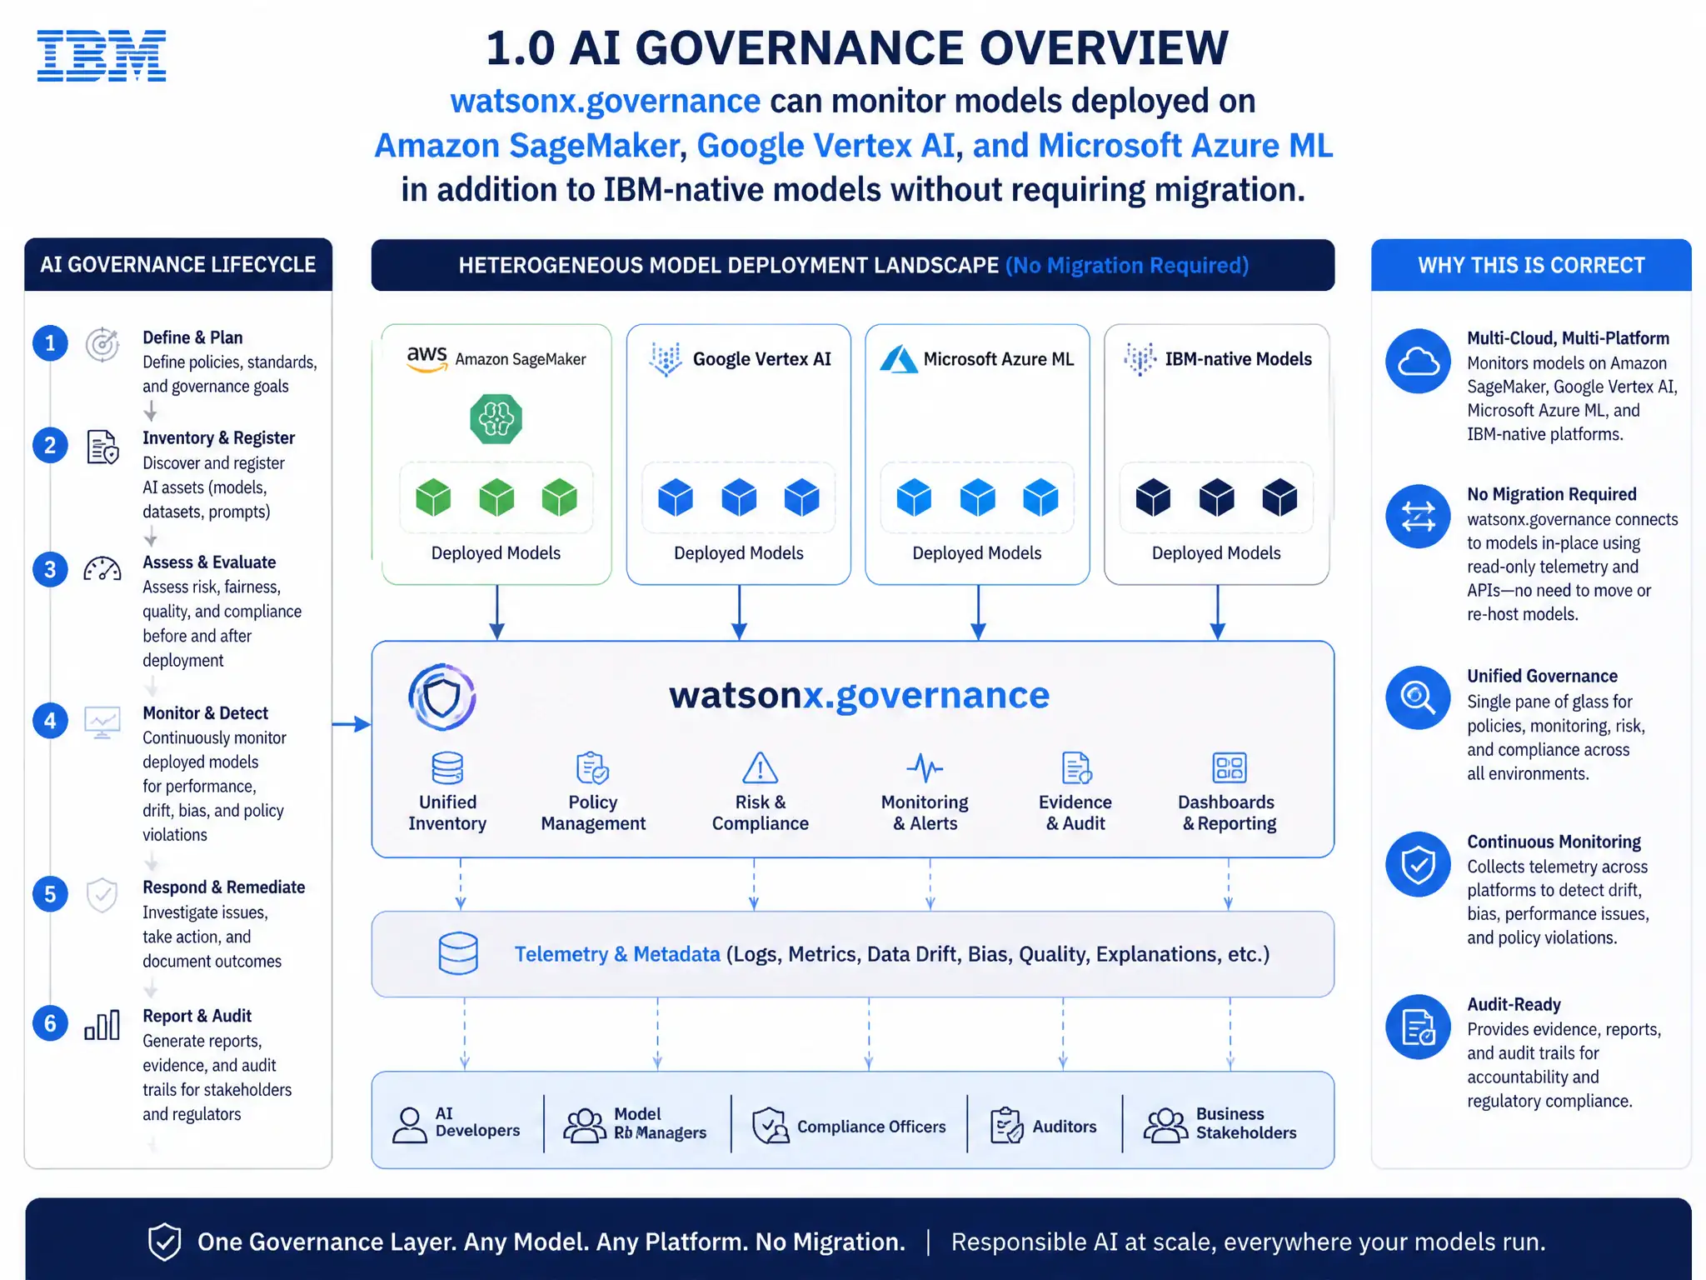
Task: Click Deployed Models under Microsoft Azure ML
Action: 977,553
